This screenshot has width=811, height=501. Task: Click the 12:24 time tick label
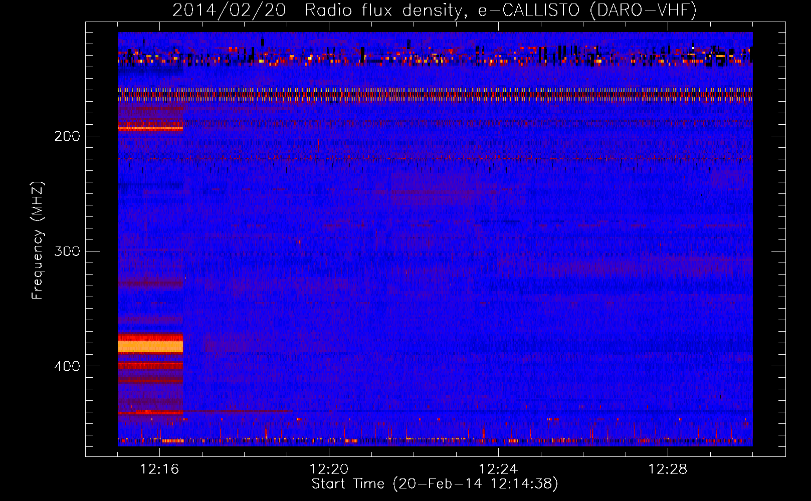pyautogui.click(x=498, y=469)
